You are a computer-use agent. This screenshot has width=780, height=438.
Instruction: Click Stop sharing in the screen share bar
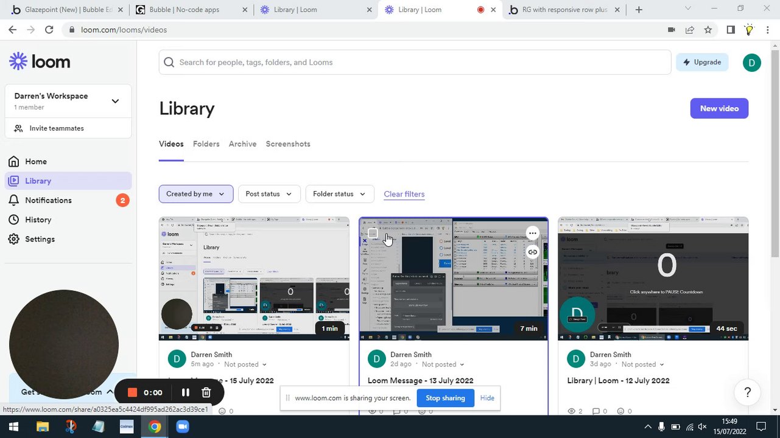coord(445,398)
